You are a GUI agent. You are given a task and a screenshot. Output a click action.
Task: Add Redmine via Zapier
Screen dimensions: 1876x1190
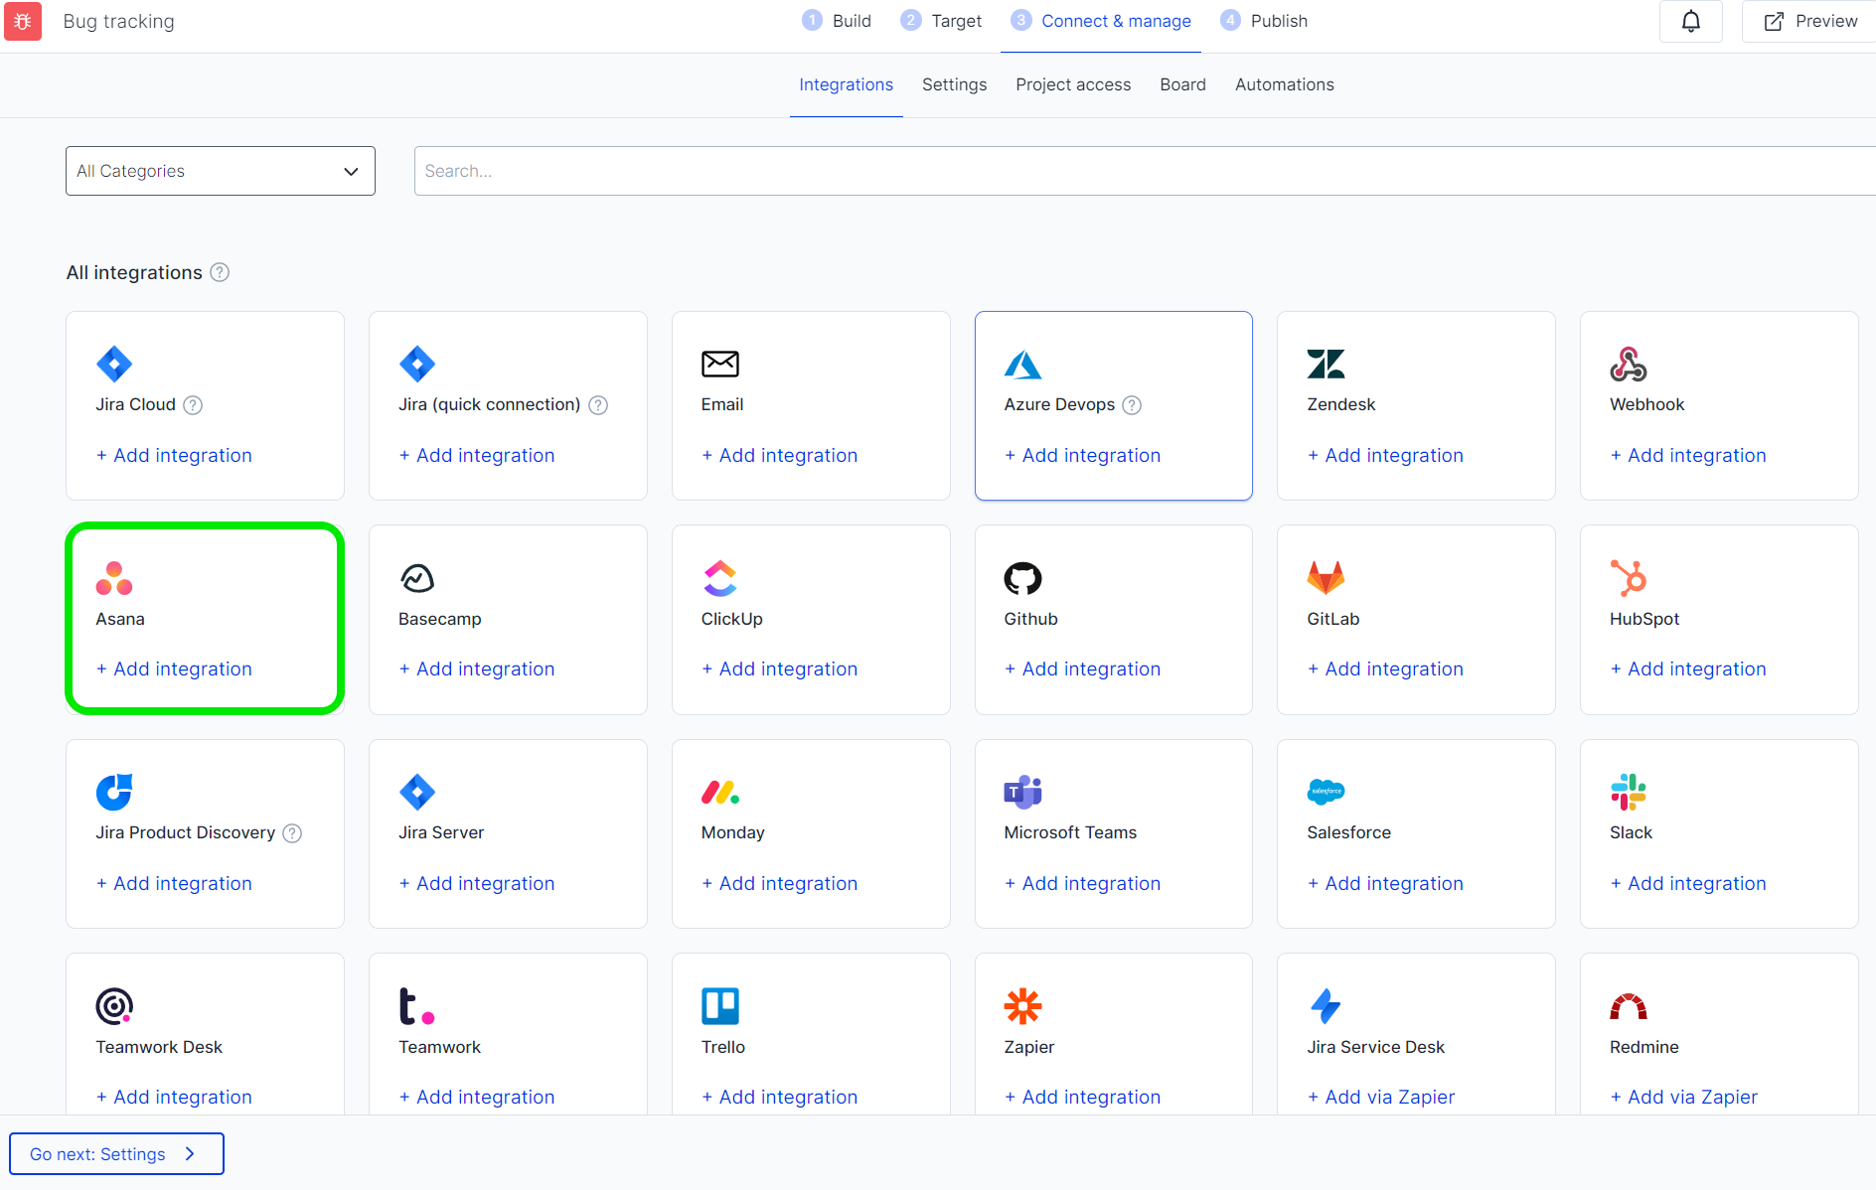coord(1684,1098)
